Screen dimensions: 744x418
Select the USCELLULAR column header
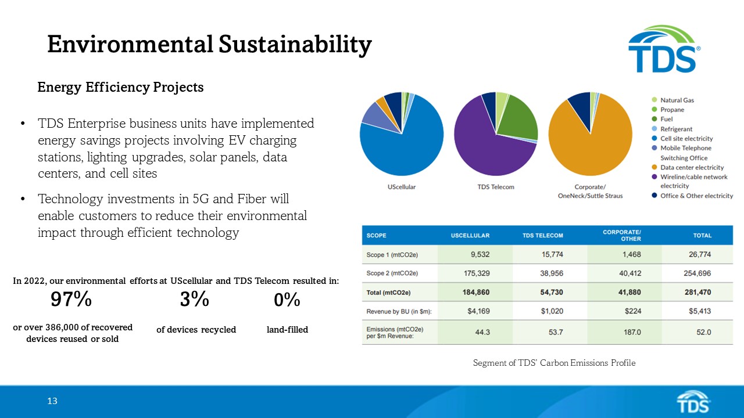(x=471, y=235)
